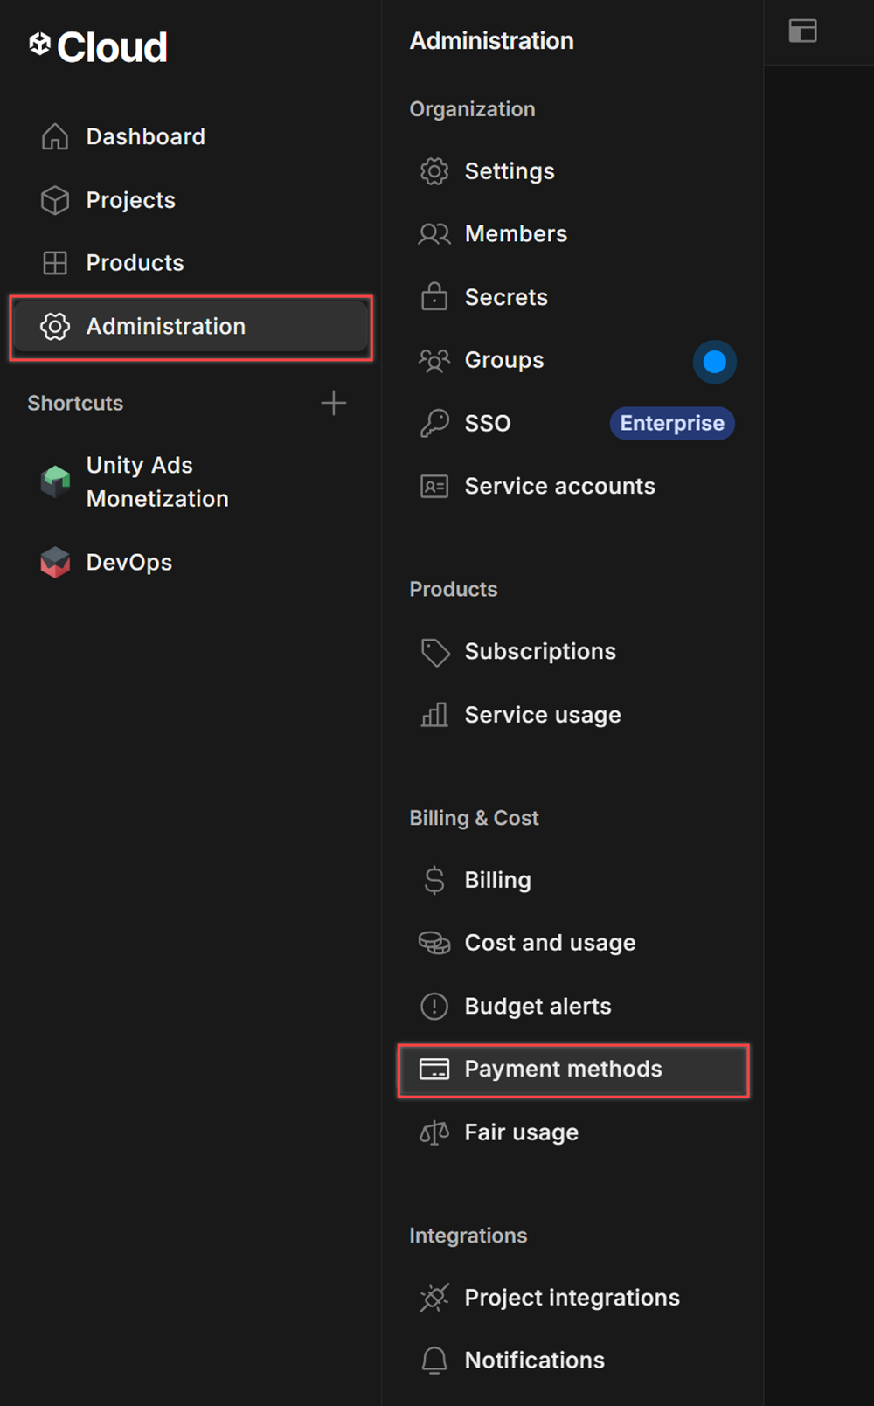
Task: Open the Secrets page
Action: pyautogui.click(x=573, y=297)
